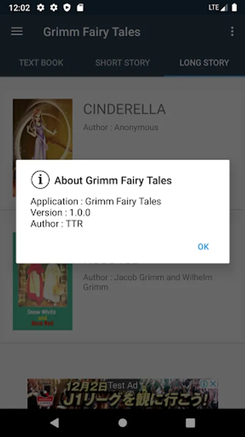245x437 pixels.
Task: Close the ad banner with X icon
Action: point(213,384)
